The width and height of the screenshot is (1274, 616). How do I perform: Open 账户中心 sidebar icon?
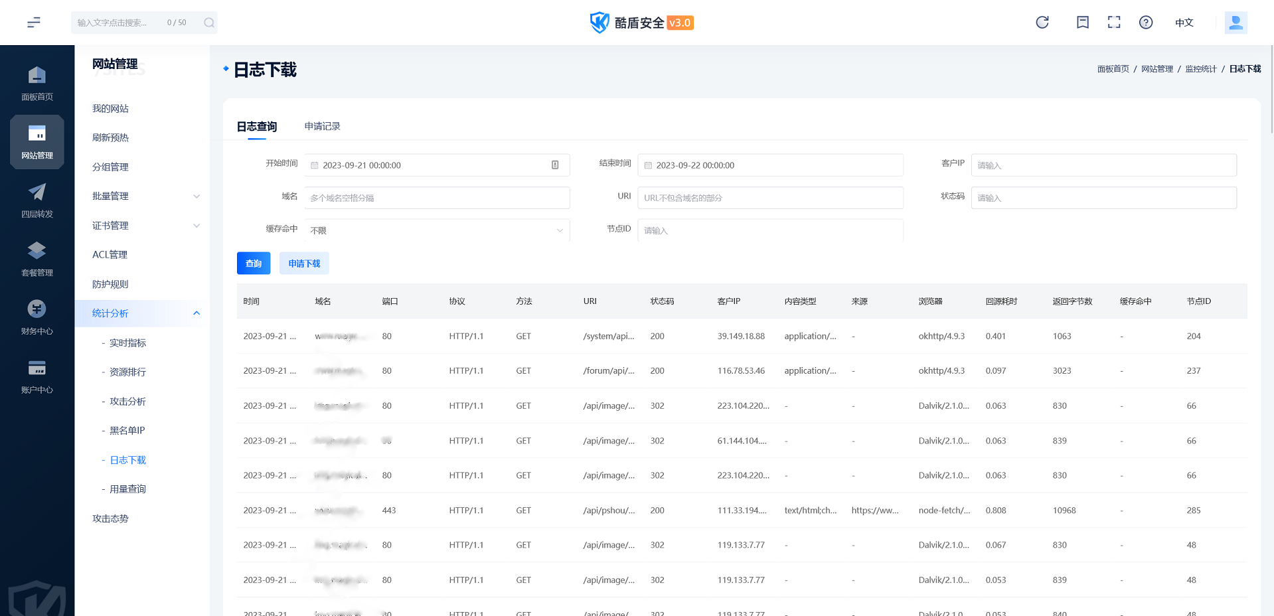[x=37, y=376]
